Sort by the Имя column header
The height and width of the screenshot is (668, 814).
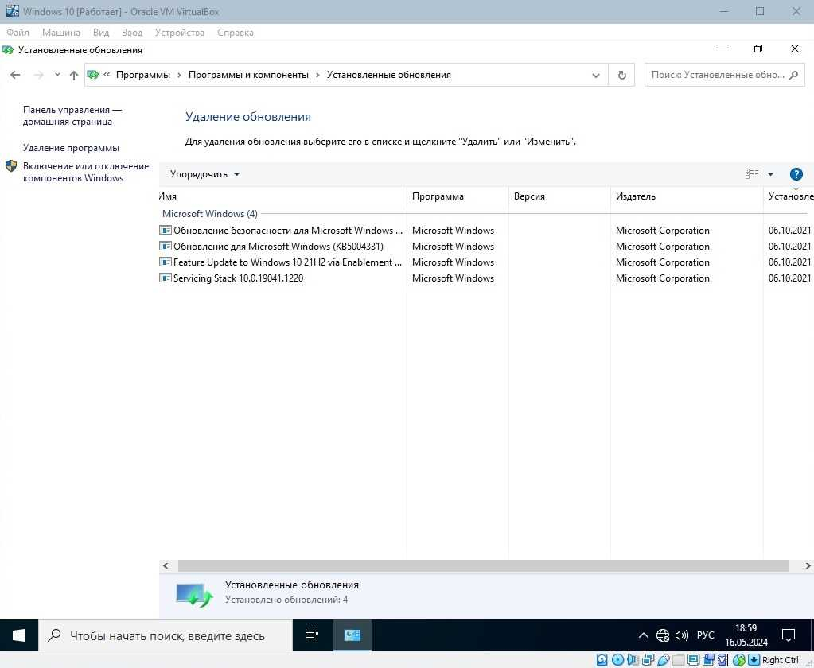282,196
